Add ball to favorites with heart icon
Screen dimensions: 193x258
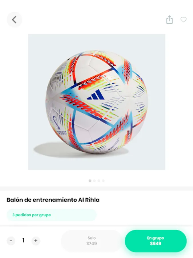[x=184, y=19]
